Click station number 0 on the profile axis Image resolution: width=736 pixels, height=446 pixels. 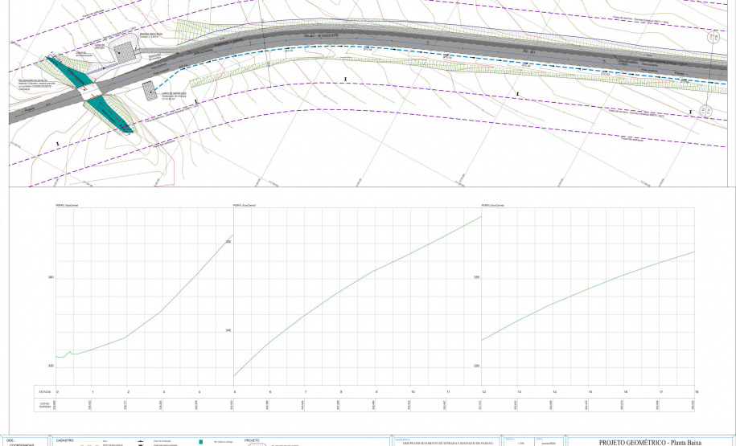[x=57, y=391]
